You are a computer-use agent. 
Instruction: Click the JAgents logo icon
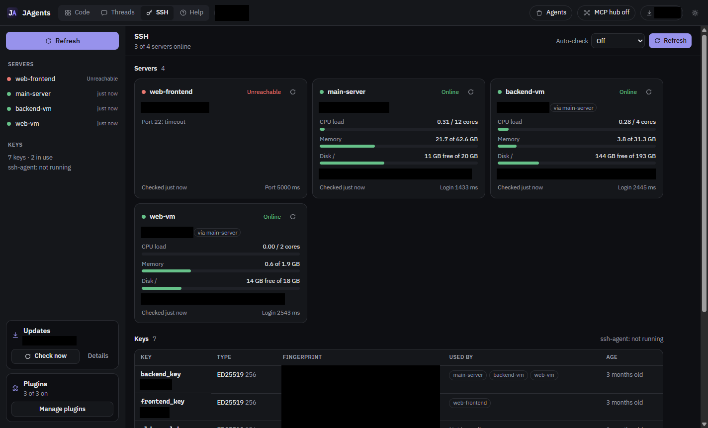tap(12, 13)
